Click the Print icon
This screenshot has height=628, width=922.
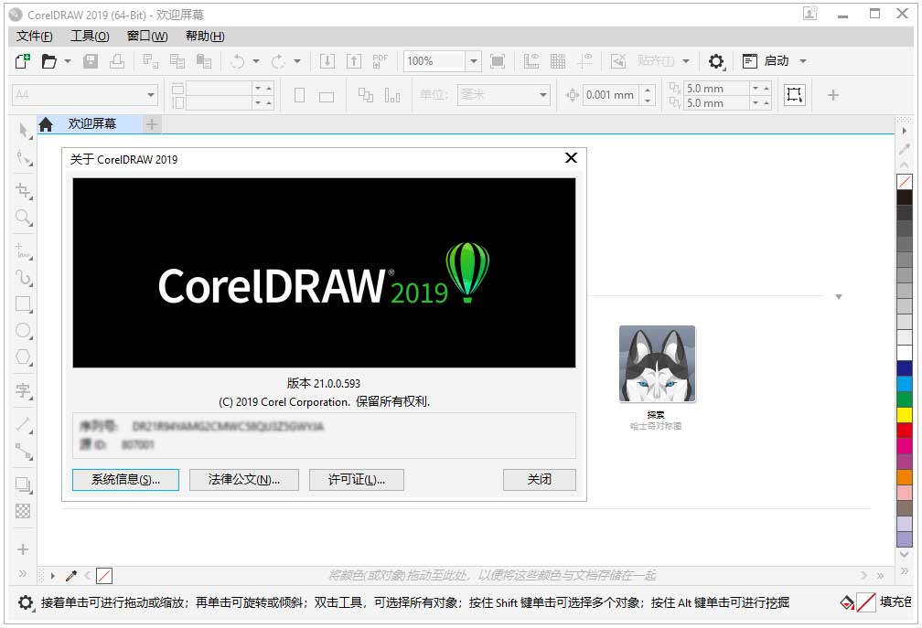click(x=117, y=61)
